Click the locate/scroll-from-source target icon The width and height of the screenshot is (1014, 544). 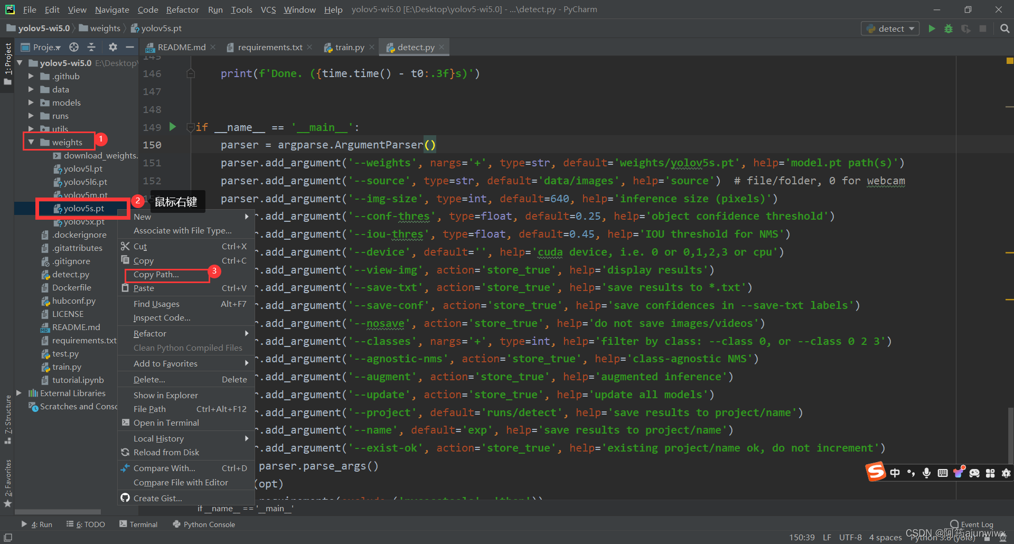(74, 47)
